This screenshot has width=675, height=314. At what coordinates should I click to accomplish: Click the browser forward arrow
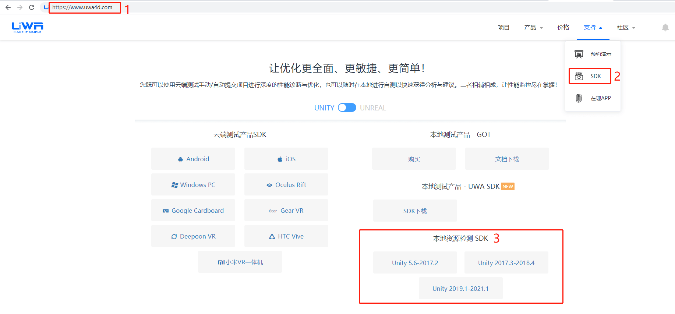click(20, 7)
